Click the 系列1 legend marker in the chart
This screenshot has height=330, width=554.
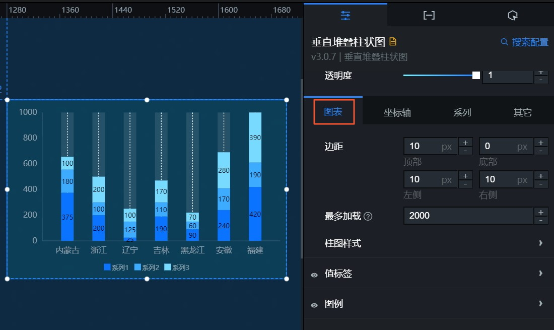[x=107, y=268]
